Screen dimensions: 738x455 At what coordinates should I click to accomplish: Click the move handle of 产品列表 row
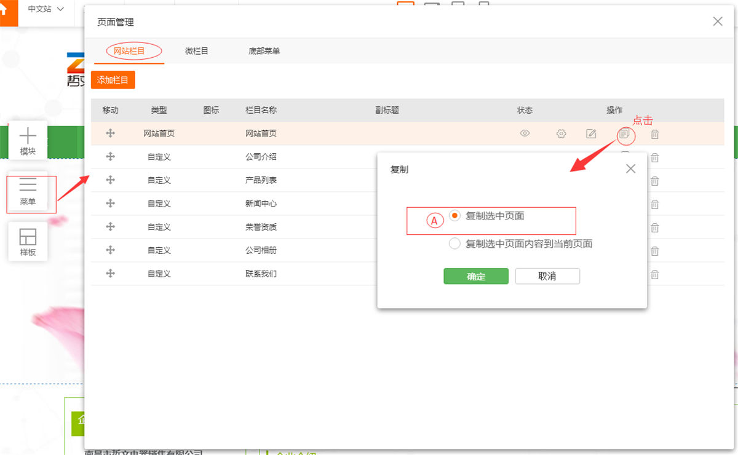coord(111,180)
